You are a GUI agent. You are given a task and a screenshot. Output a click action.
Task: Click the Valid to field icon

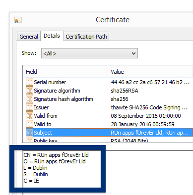[29, 124]
